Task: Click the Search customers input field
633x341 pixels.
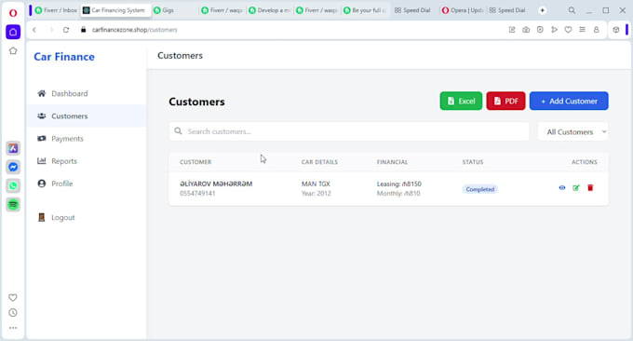Action: pos(349,131)
